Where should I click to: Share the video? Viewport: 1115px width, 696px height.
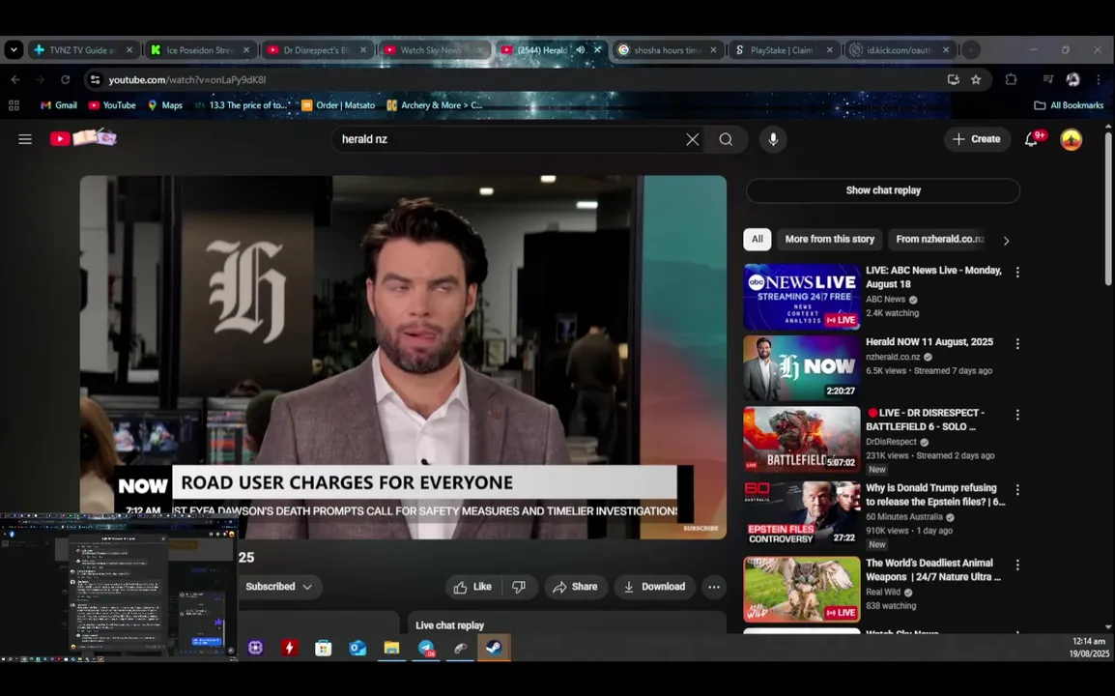pyautogui.click(x=575, y=587)
